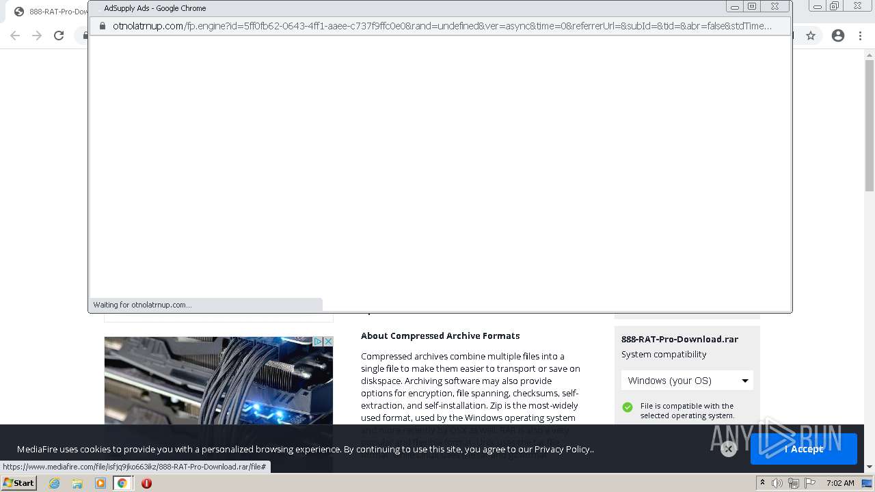The width and height of the screenshot is (875, 492).
Task: Open the volume control in the tray
Action: click(777, 483)
